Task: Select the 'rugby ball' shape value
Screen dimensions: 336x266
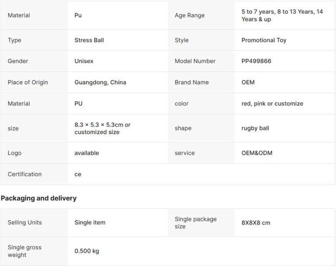Action: pyautogui.click(x=255, y=128)
